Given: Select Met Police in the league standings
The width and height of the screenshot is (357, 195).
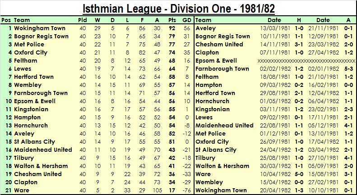Looking at the screenshot, I should pos(29,45).
